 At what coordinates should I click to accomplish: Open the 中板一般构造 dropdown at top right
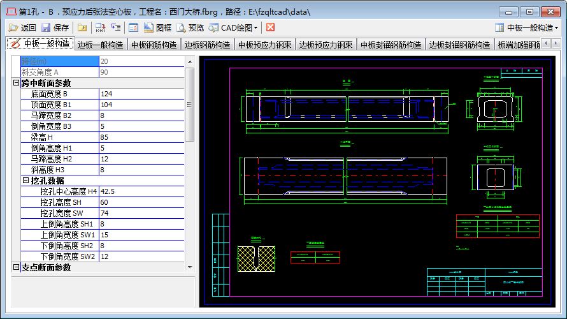point(527,27)
